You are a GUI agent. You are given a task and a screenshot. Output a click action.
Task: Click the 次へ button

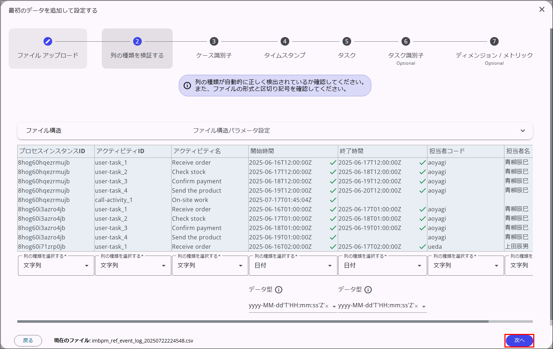pos(519,340)
